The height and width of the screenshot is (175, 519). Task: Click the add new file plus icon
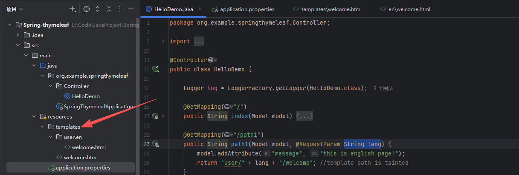72,9
